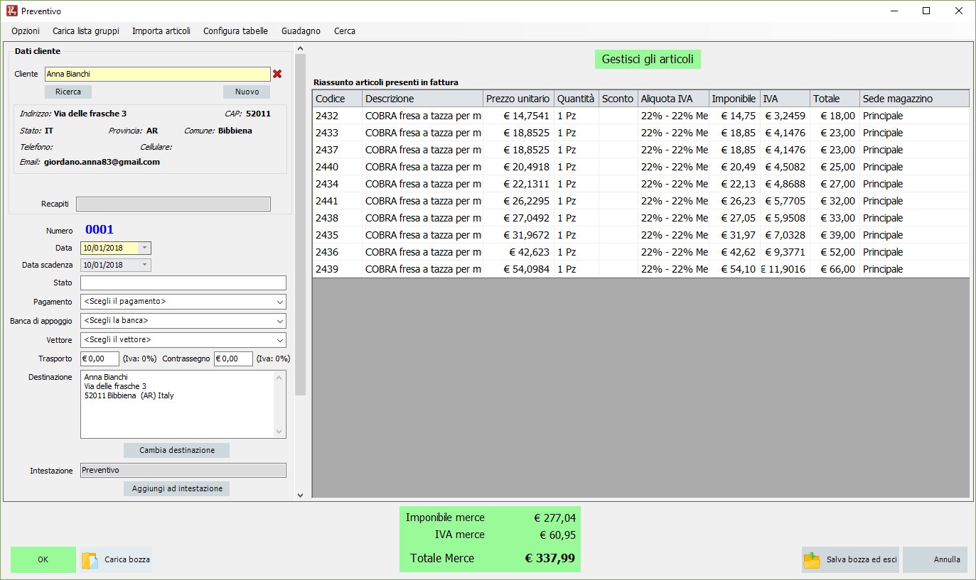Open the Cerca menu
Image resolution: width=976 pixels, height=580 pixels.
click(345, 31)
